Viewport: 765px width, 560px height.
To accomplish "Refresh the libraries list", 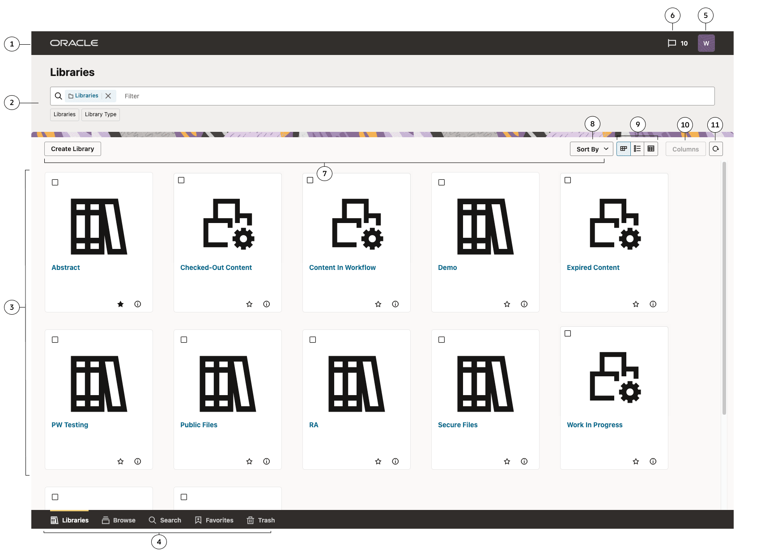I will [x=716, y=149].
